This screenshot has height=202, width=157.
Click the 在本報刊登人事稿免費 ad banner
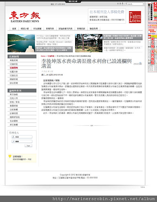107,16
